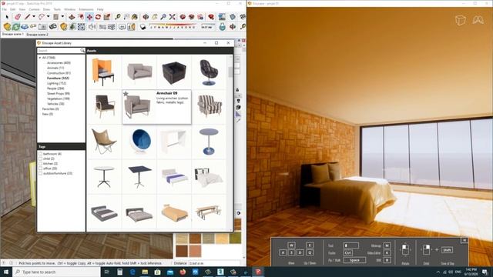This screenshot has height=277, width=493.
Task: Click the Zoom Extents tool
Action: tap(172, 17)
